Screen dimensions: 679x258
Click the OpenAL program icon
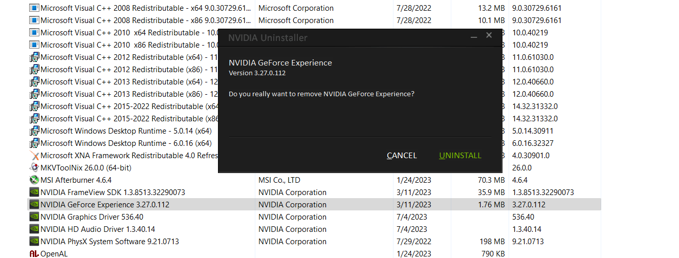[34, 254]
